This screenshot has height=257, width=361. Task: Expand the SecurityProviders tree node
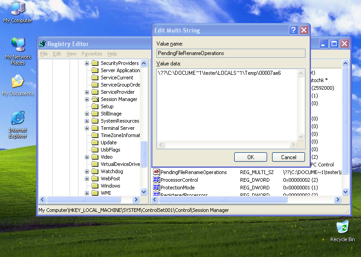click(87, 63)
